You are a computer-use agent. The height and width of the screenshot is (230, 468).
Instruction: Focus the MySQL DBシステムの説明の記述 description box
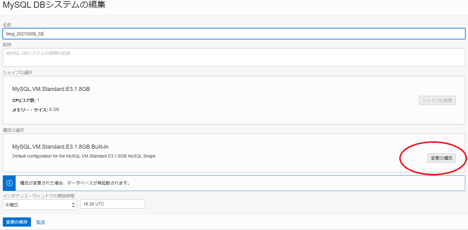tap(234, 57)
